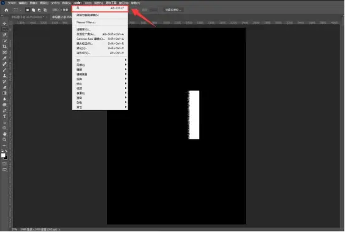Select the Frame tool
This screenshot has width=345, height=232.
click(4, 52)
